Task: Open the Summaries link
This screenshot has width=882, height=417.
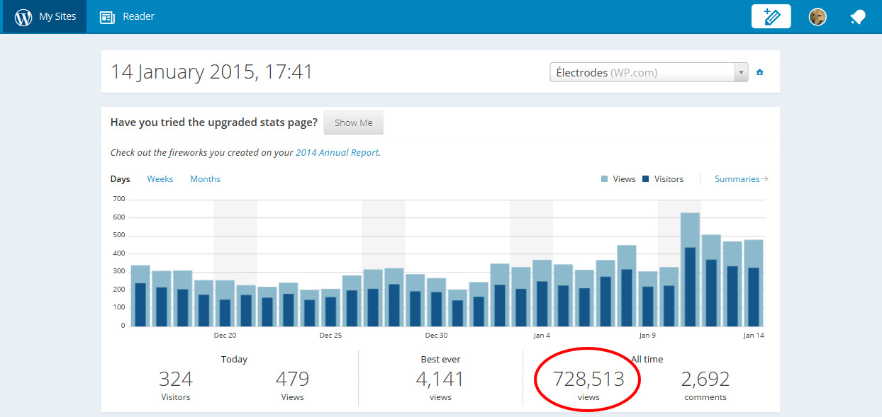Action: [737, 179]
